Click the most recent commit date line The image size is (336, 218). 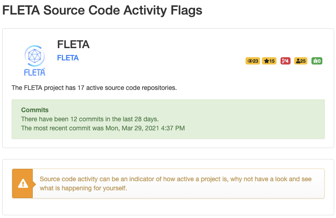pyautogui.click(x=103, y=128)
